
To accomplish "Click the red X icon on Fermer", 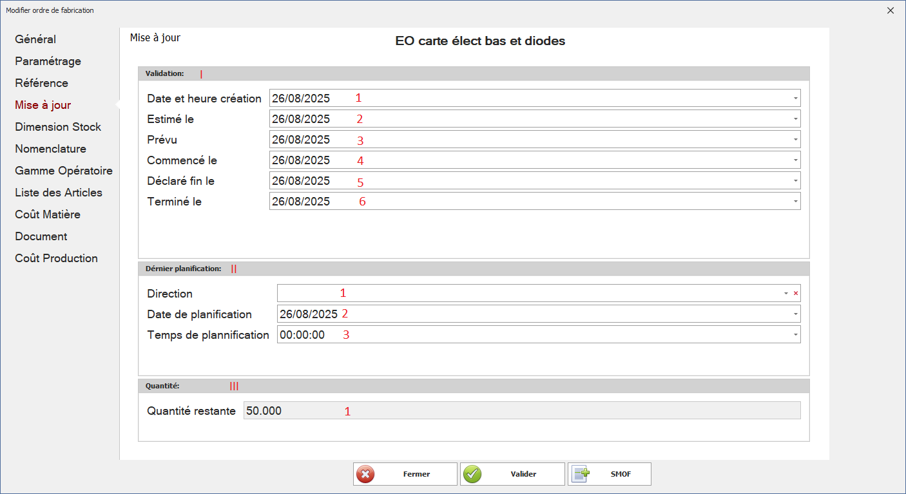I will [365, 474].
